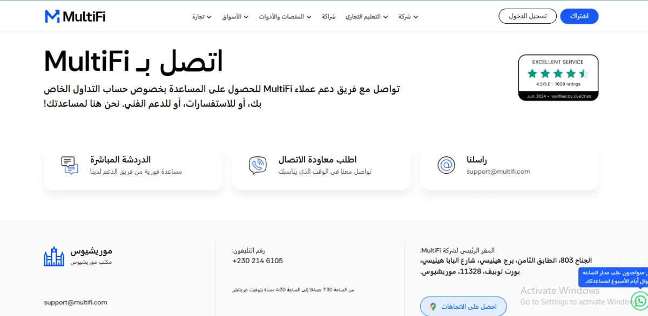Click the موريشيوس office heading
Image resolution: width=648 pixels, height=316 pixels.
click(x=91, y=251)
